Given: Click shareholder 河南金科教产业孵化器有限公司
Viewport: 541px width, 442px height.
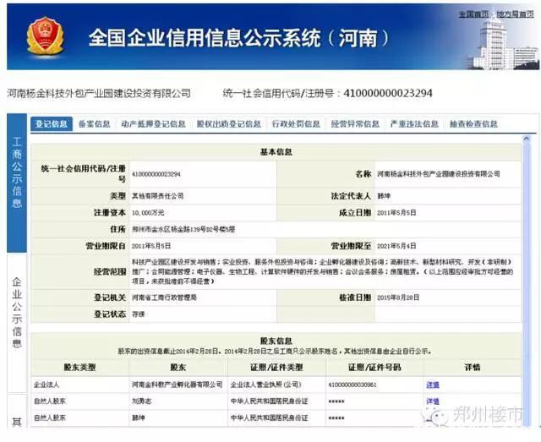Looking at the screenshot, I should click(x=177, y=385).
